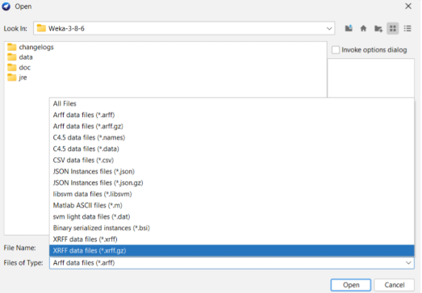Collapse the Files of Type dropdown arrow

point(408,262)
